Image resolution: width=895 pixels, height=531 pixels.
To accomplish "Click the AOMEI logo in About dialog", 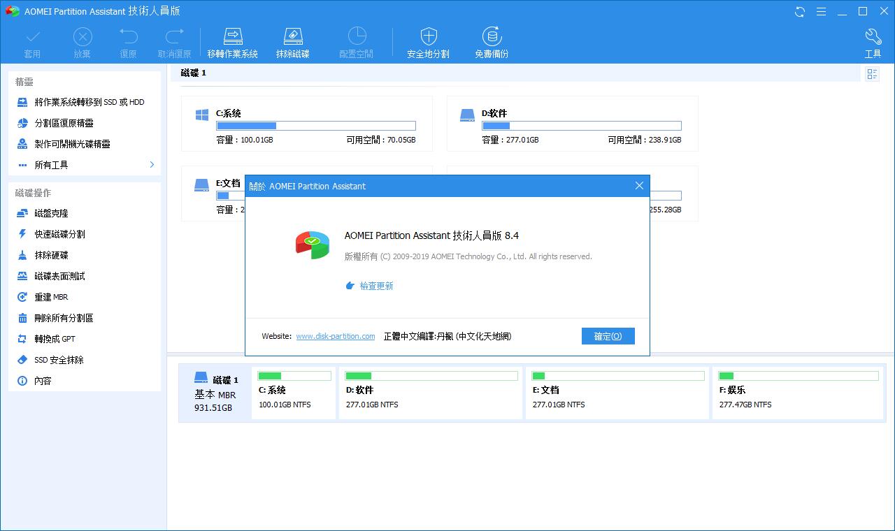I will coord(313,244).
